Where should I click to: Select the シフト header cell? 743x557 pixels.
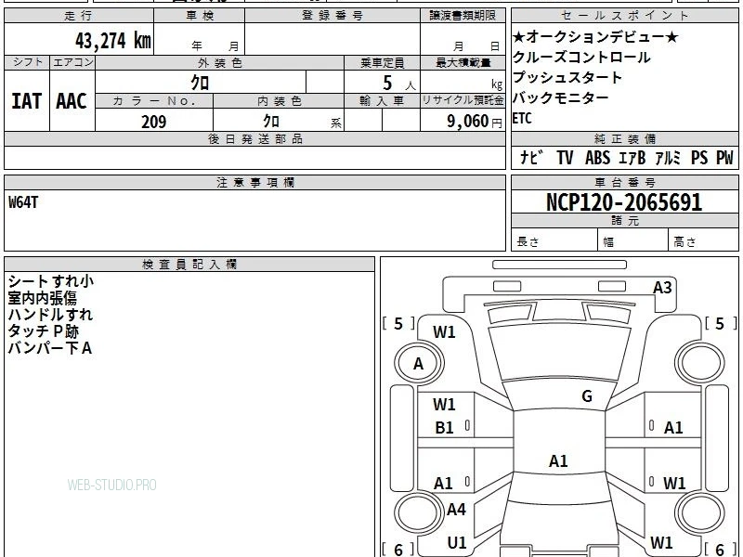pyautogui.click(x=27, y=62)
